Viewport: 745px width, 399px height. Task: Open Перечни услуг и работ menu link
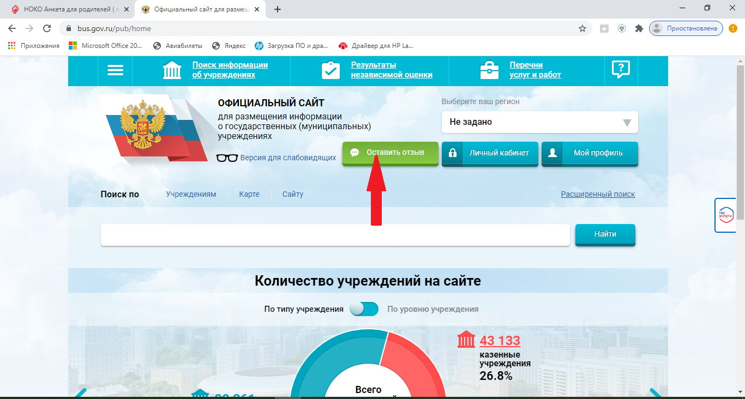pos(535,70)
